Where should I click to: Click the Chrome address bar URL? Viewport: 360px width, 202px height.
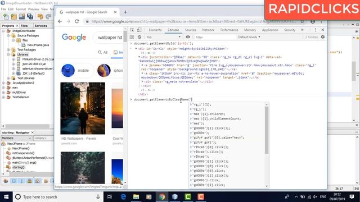point(193,21)
